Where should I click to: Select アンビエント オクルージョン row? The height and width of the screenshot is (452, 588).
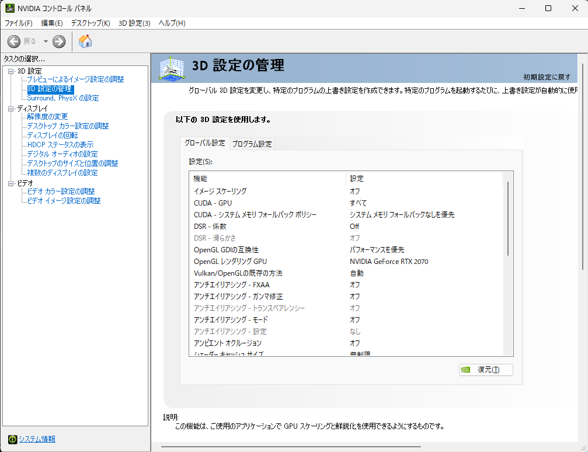(x=345, y=343)
